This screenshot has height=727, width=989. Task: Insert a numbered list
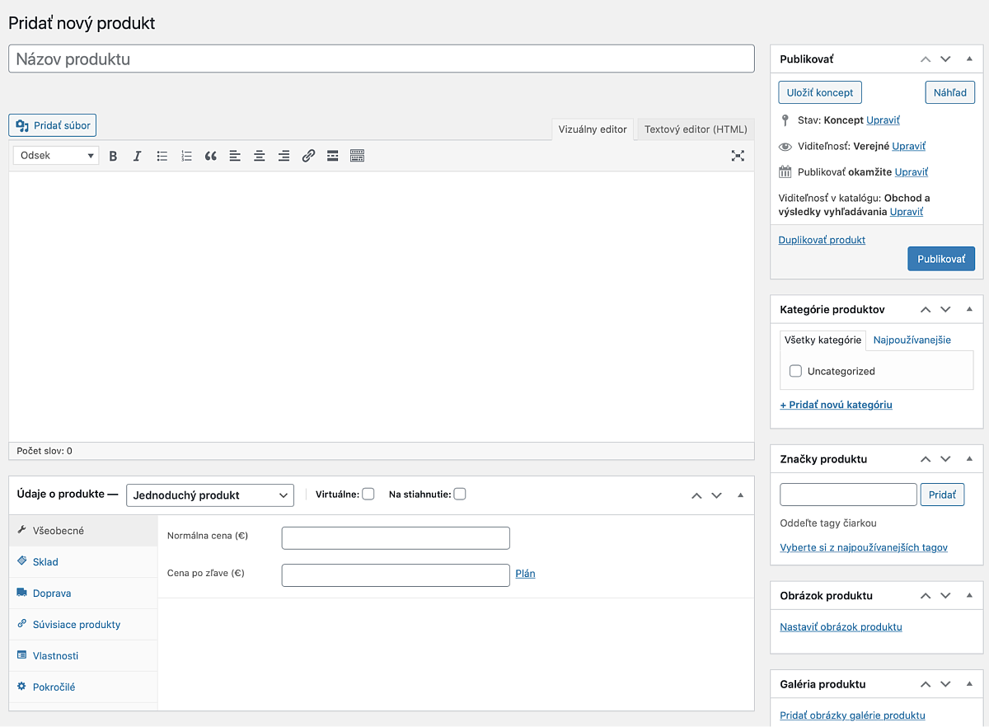[x=186, y=156]
